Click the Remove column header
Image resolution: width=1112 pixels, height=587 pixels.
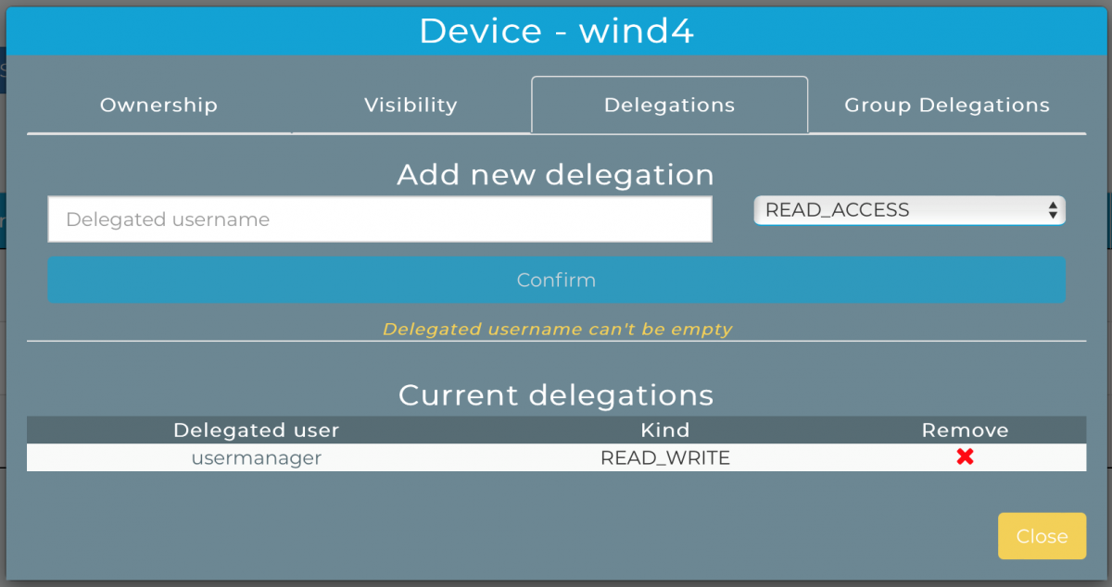tap(965, 430)
